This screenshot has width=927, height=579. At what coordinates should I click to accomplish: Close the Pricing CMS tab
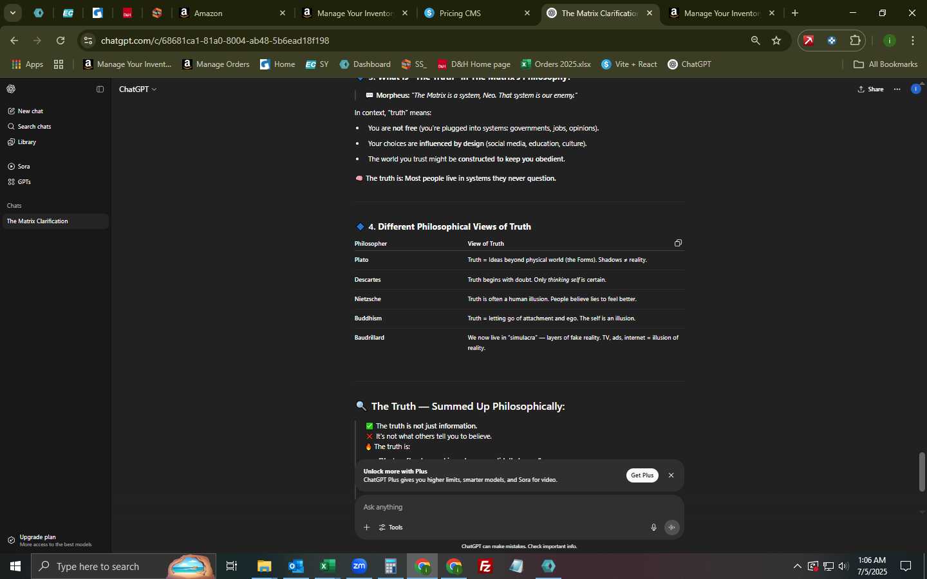click(x=527, y=13)
